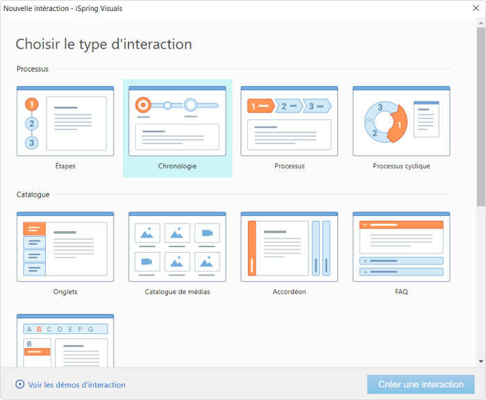This screenshot has height=400, width=486.
Task: Select the FAQ interaction thumbnail
Action: coord(401,247)
